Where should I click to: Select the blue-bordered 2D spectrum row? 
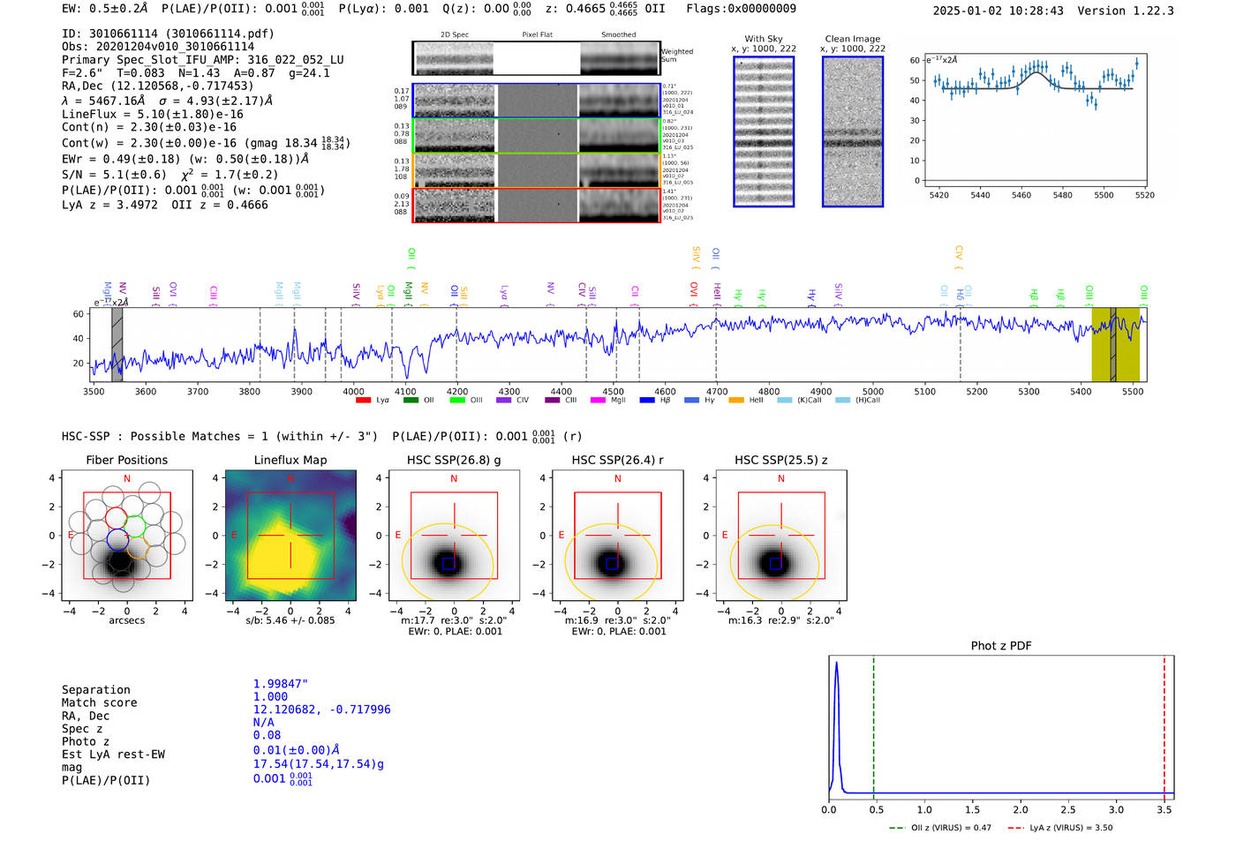pyautogui.click(x=537, y=101)
